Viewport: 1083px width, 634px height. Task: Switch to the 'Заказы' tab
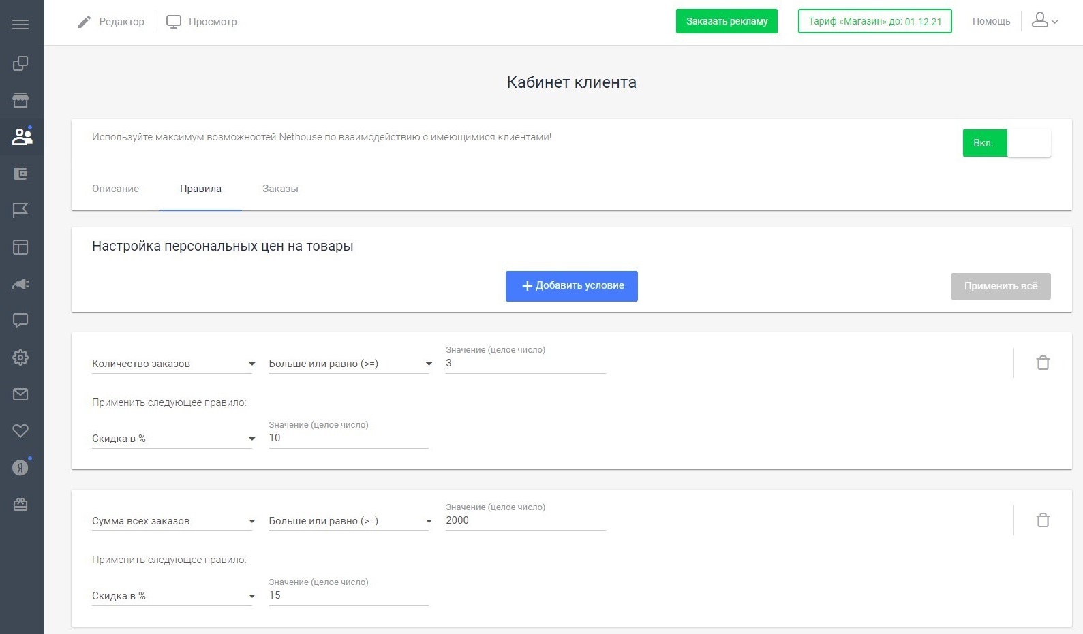(x=280, y=189)
